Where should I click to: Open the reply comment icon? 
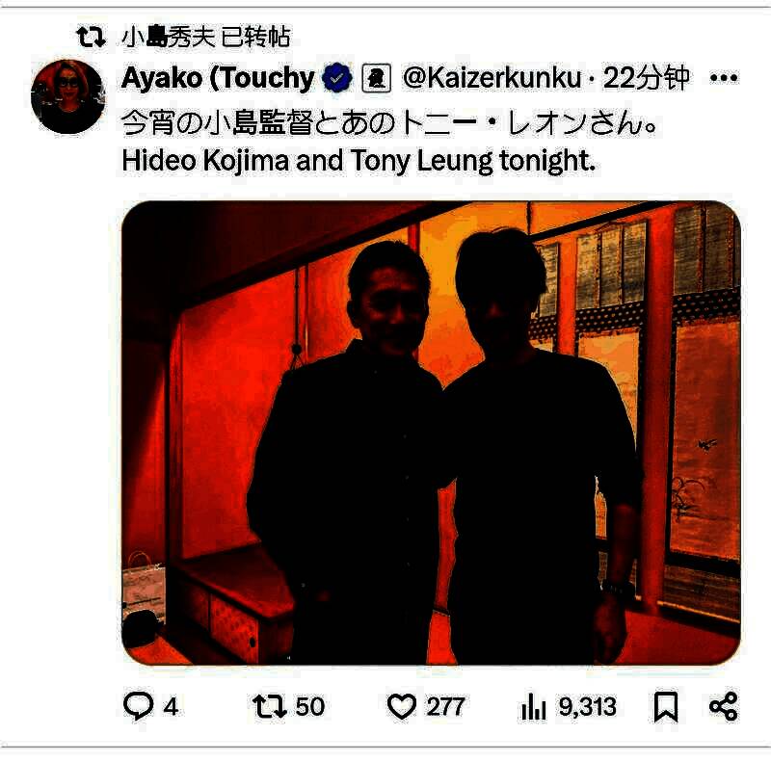tap(139, 706)
